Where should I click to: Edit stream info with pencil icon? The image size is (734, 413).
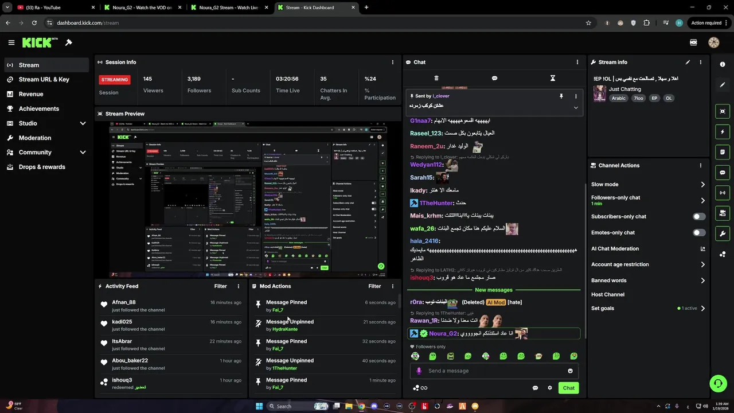[x=688, y=62]
